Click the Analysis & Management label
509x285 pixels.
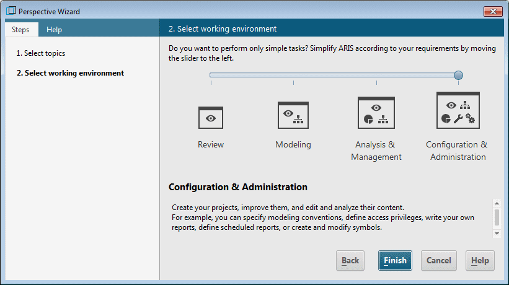tap(376, 151)
